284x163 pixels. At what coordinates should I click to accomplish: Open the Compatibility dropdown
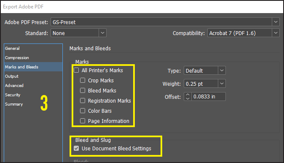(x=276, y=33)
